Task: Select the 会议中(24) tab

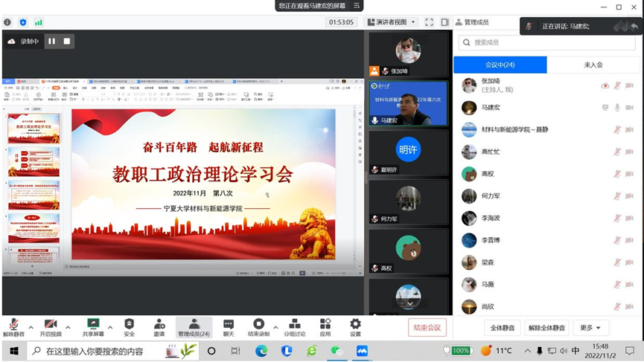Action: coord(500,65)
